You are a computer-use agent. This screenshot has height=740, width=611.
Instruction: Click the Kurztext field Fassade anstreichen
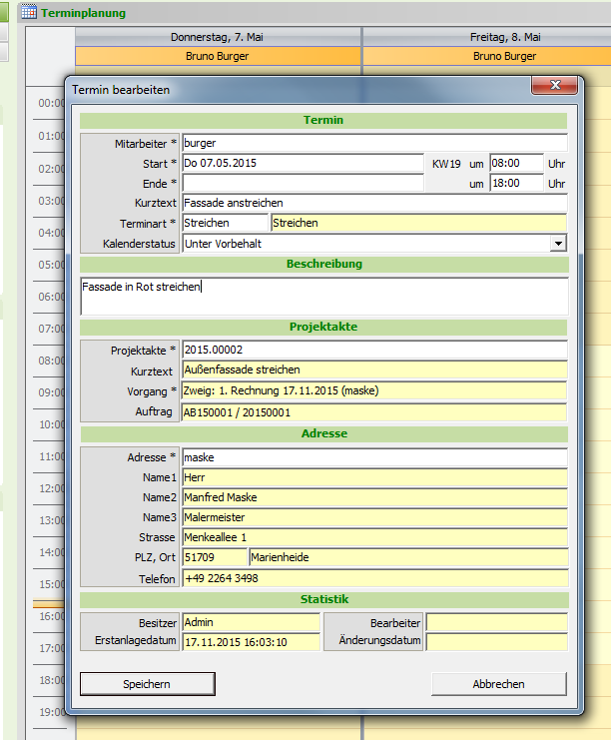point(374,203)
